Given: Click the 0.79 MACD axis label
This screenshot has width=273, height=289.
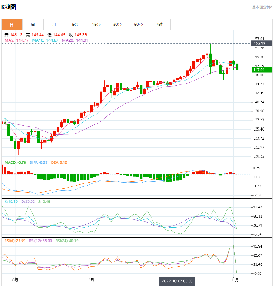Looking at the screenshot, I should [x=257, y=168].
